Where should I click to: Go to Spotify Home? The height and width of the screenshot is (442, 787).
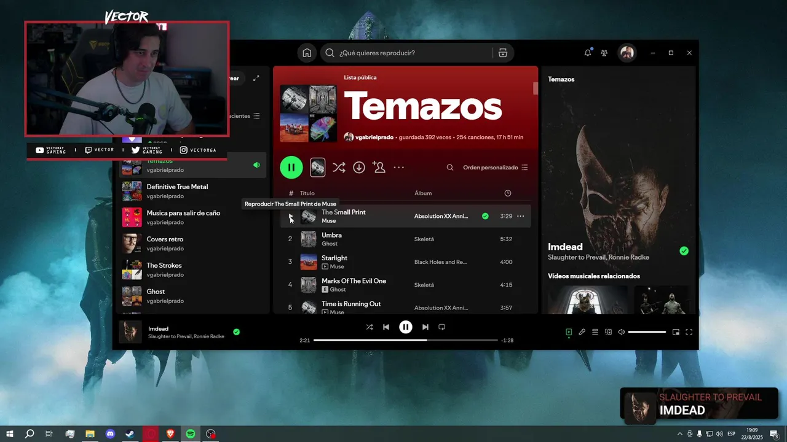click(x=307, y=53)
